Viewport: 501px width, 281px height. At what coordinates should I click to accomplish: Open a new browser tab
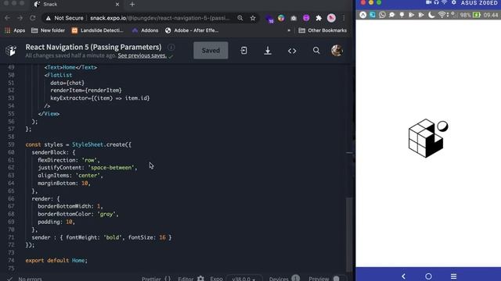click(132, 5)
